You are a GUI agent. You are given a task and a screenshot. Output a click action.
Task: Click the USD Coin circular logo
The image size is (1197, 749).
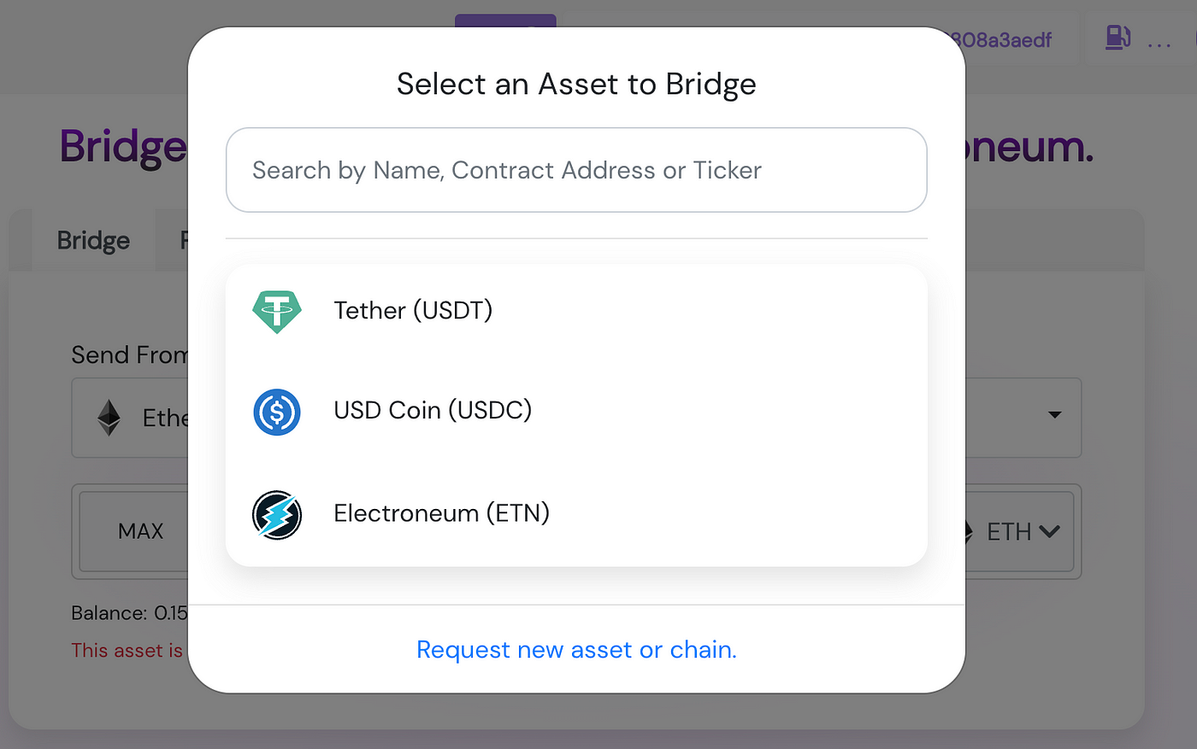276,411
